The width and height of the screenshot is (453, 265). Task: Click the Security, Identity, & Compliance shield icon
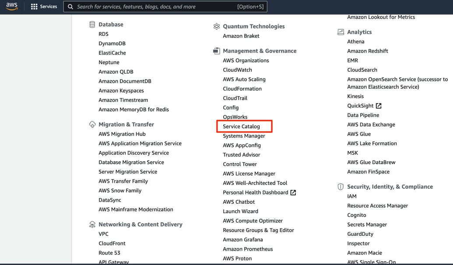point(341,186)
